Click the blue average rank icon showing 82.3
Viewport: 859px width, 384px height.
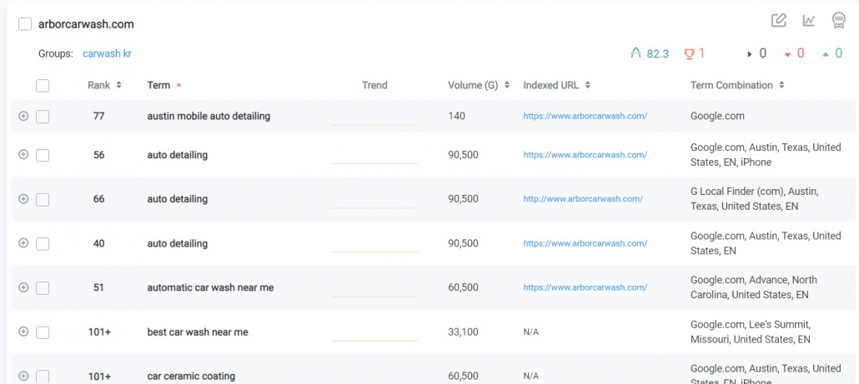(636, 53)
